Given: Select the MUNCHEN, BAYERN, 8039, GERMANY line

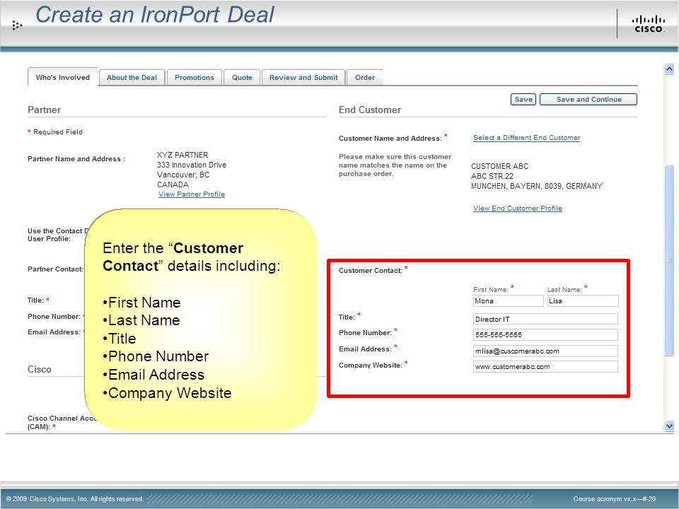Looking at the screenshot, I should [537, 186].
